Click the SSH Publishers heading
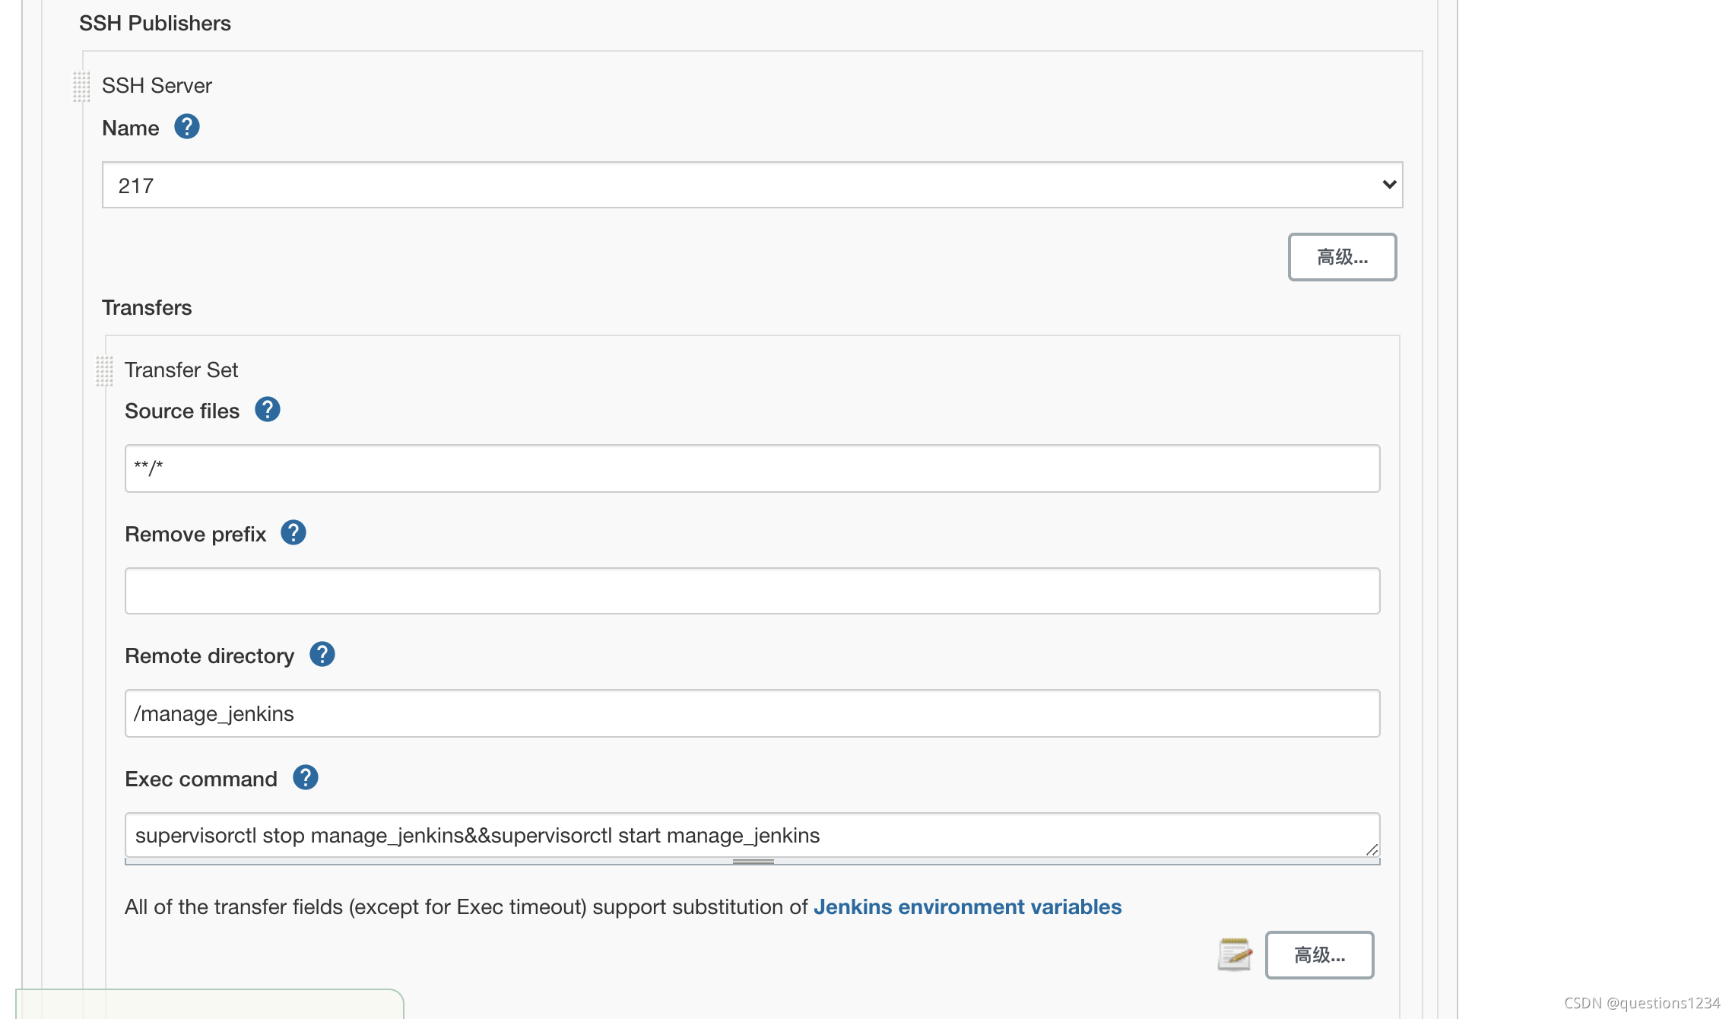Viewport: 1732px width, 1019px height. point(155,24)
